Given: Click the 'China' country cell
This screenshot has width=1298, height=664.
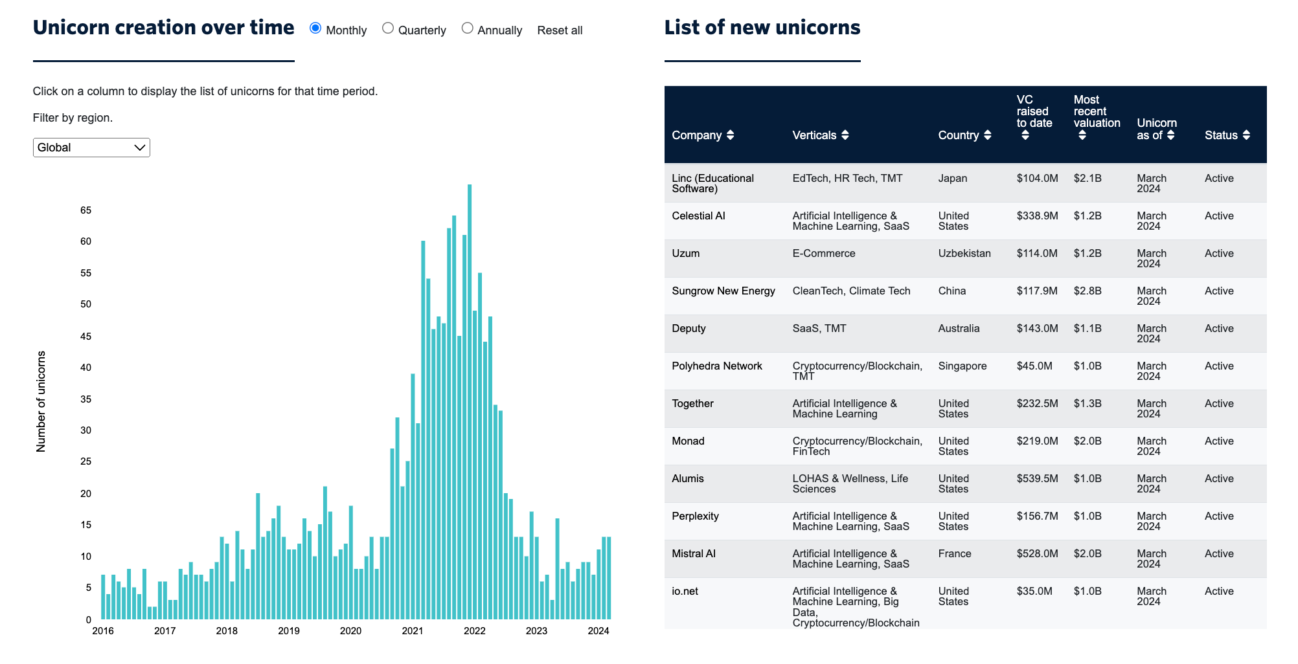Looking at the screenshot, I should 951,291.
